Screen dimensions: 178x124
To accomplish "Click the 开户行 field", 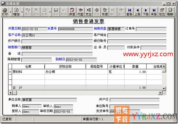I will (134, 100).
